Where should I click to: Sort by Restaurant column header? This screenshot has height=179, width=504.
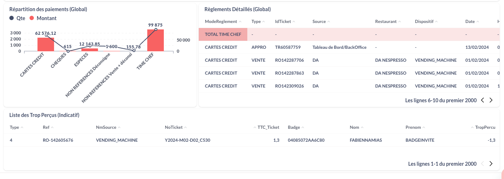point(386,22)
